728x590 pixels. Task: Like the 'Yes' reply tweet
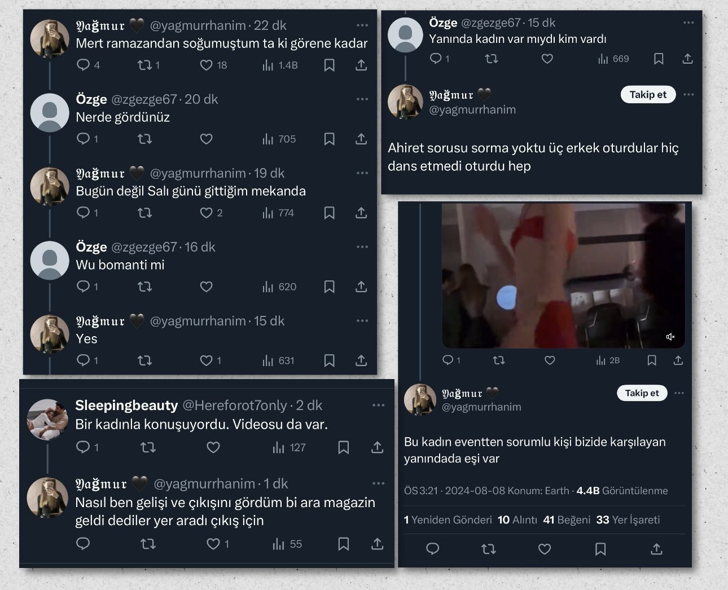point(207,360)
